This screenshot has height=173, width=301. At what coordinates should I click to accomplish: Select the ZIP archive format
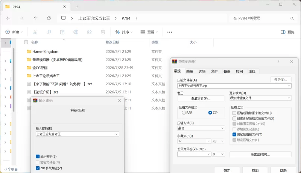coord(210,113)
